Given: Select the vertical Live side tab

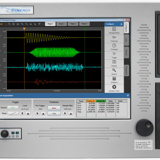Looking at the screenshot, I should click(126, 40).
